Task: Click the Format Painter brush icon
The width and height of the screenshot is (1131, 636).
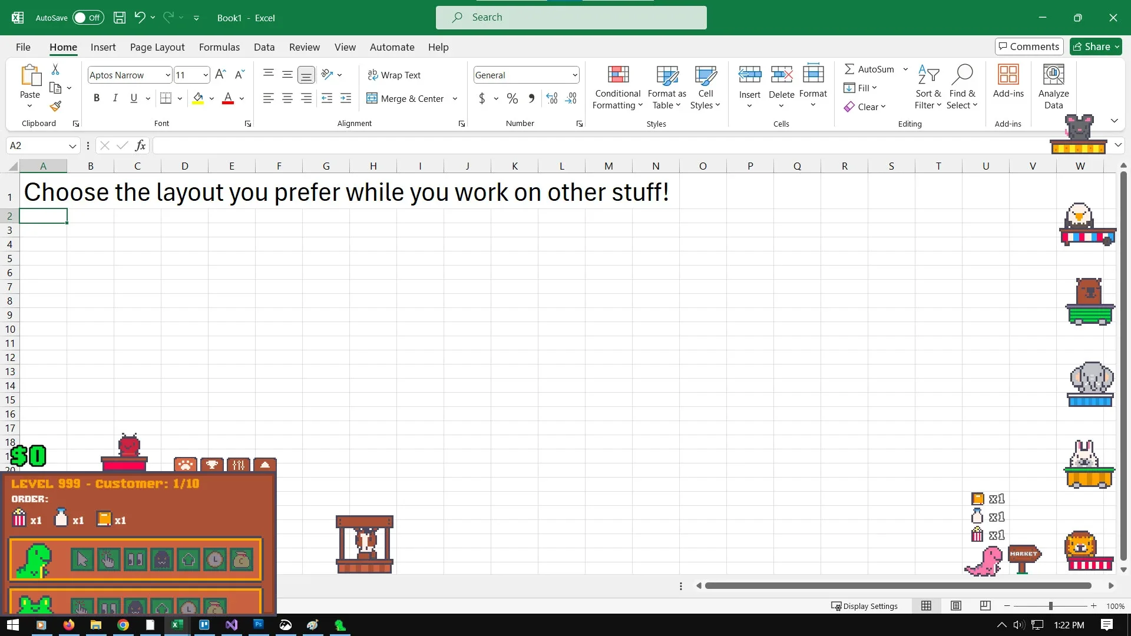Action: [55, 107]
